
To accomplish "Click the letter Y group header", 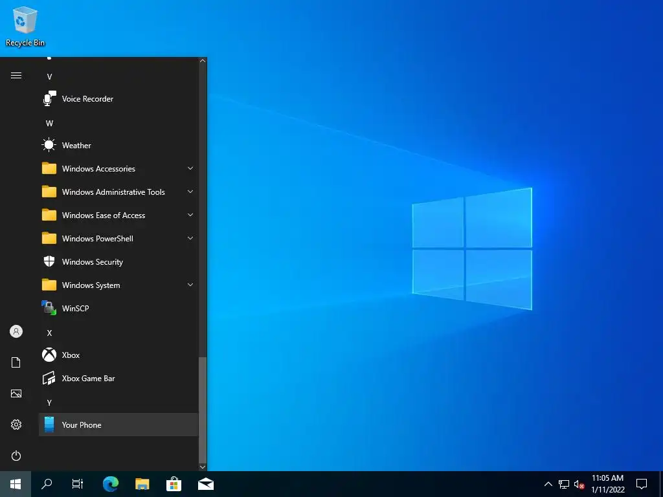I will click(49, 403).
